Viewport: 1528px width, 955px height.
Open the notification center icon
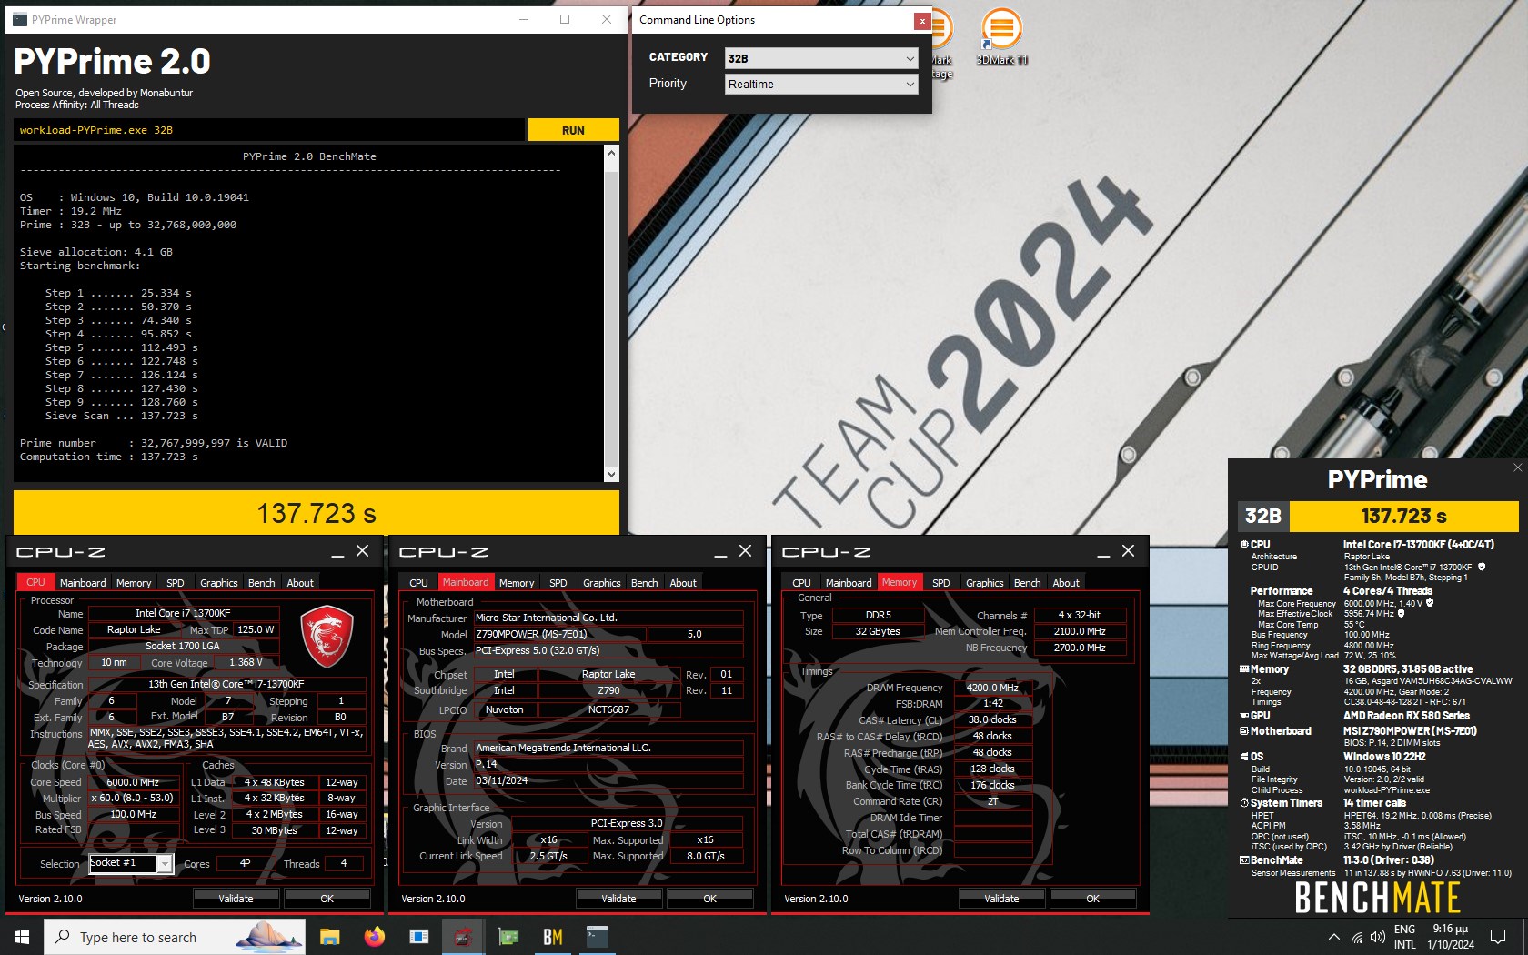click(1498, 937)
